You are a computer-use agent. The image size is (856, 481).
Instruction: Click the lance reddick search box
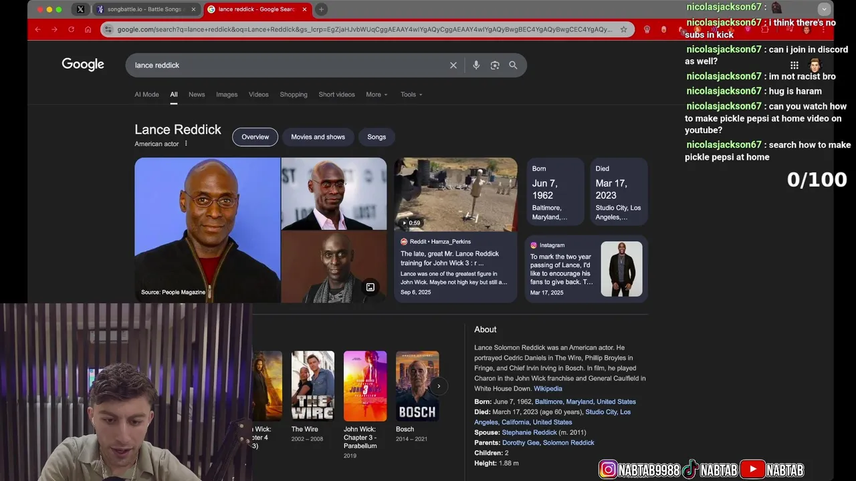288,65
